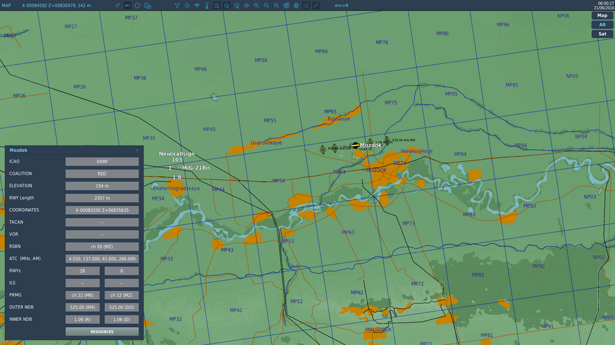This screenshot has height=345, width=615.
Task: Click the PRMG ch 22 (MZ) cell
Action: 122,295
